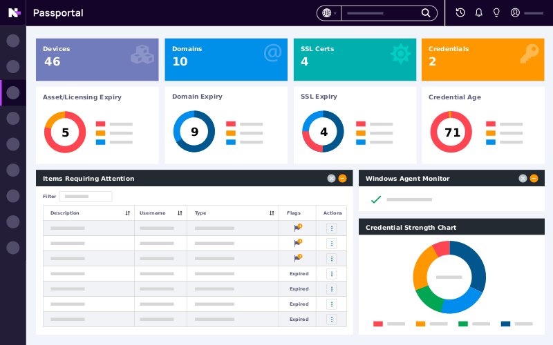Screen dimensions: 553x345
Task: Open the recent history clock icon
Action: click(460, 12)
